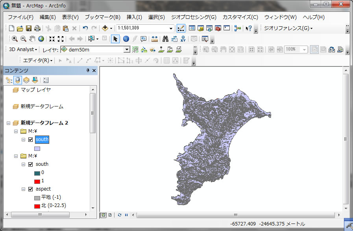Screen dimensions: 353x231
Task: Open the カスタマイズ(C) menu
Action: [240, 17]
